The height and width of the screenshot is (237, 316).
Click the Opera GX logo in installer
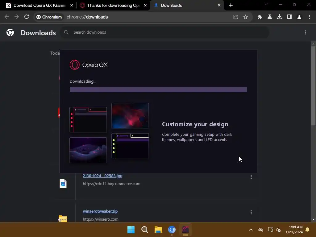point(89,65)
